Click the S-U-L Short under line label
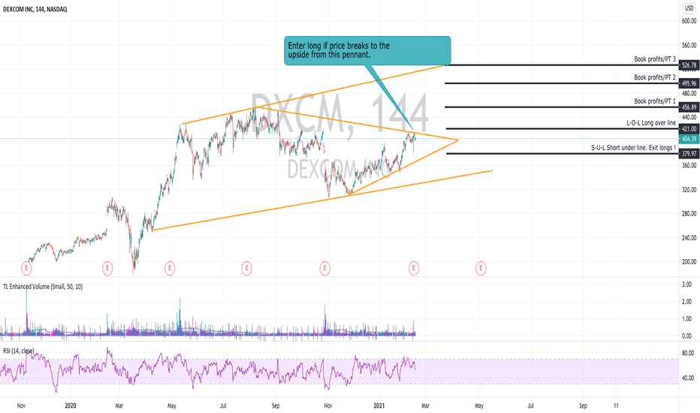Image resolution: width=700 pixels, height=413 pixels. (x=633, y=148)
